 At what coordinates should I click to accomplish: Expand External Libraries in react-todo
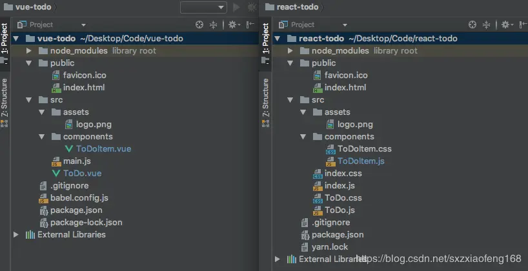[x=277, y=259]
